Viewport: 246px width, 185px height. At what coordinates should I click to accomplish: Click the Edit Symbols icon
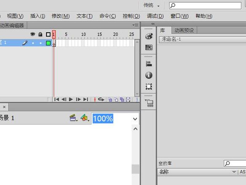tap(85, 118)
